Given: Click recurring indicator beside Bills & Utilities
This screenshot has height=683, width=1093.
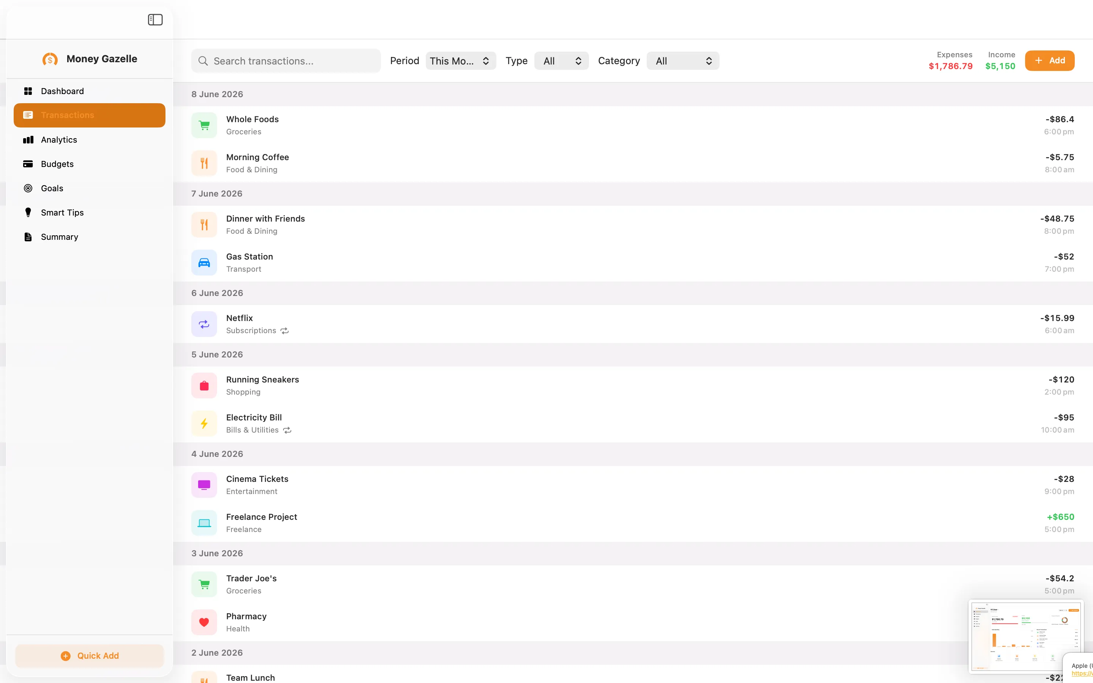Looking at the screenshot, I should tap(287, 430).
